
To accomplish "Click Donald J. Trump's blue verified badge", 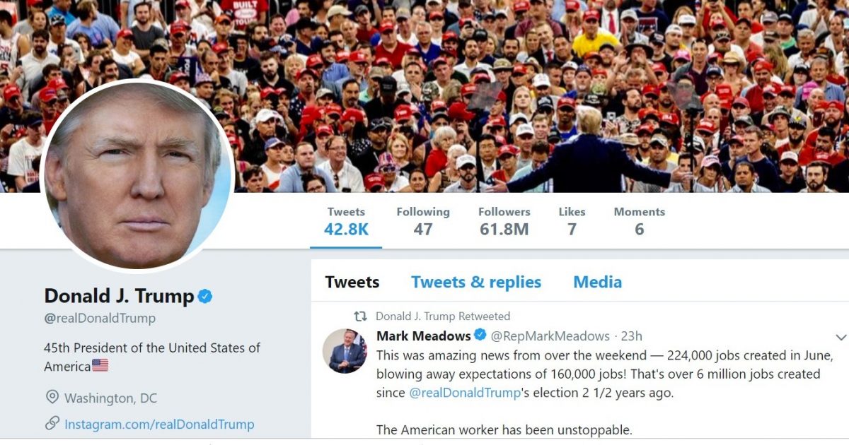I will tap(205, 296).
